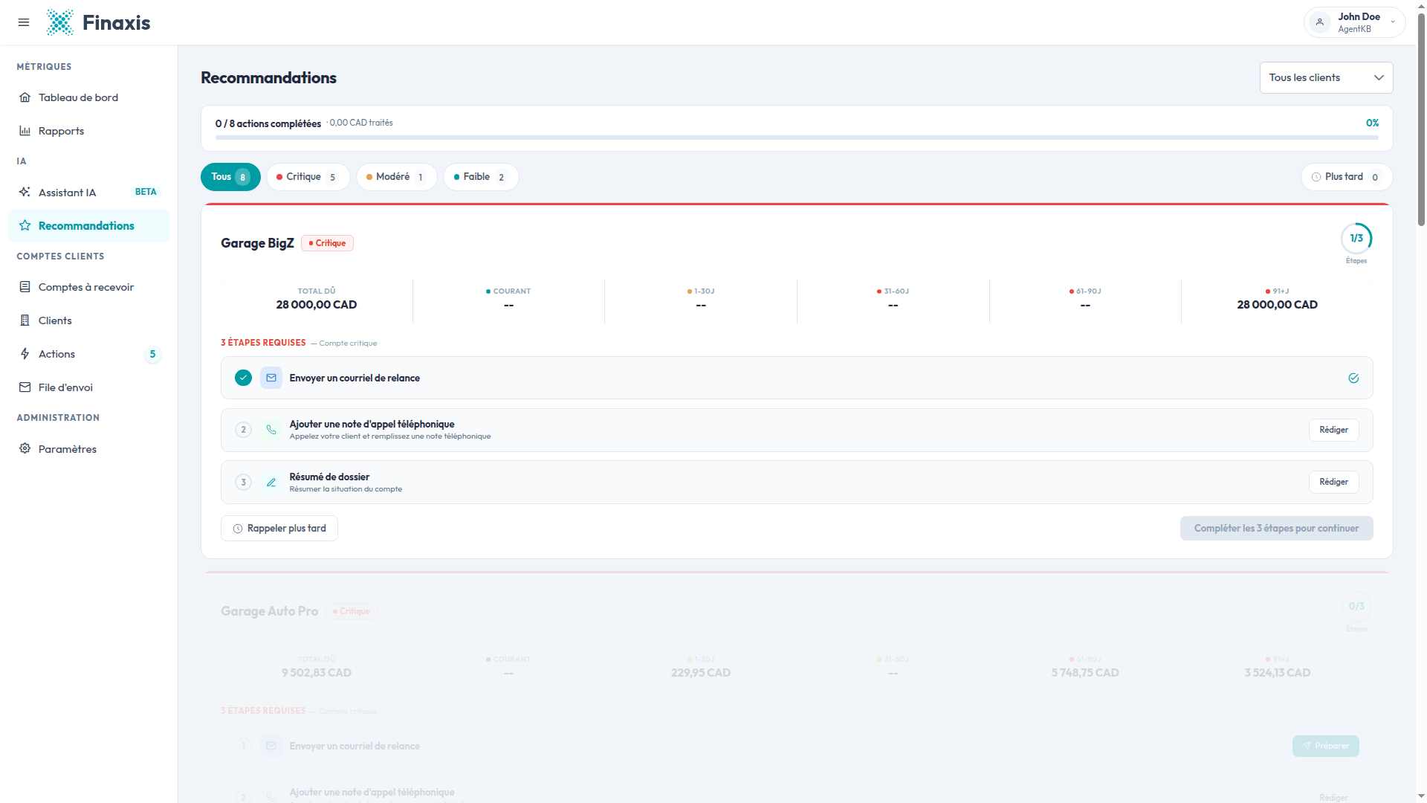
Task: Toggle step 2 circle for note d'appel
Action: (243, 430)
